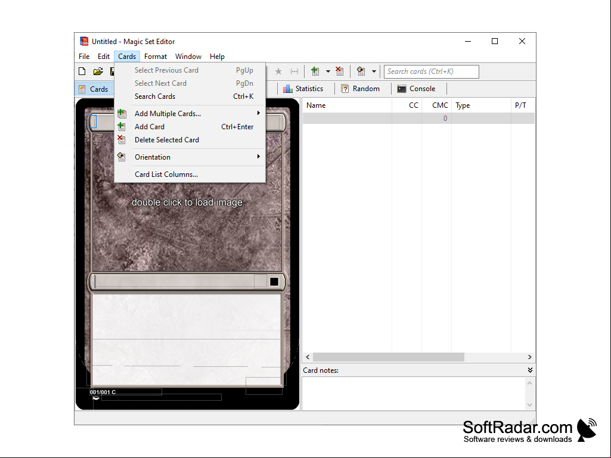Open the Edit menu

point(104,57)
